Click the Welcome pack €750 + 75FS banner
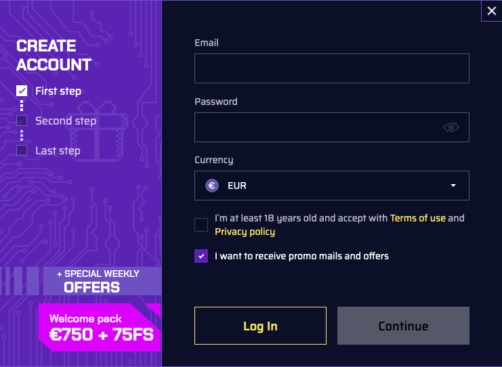Viewport: 502px width, 367px height. (102, 327)
